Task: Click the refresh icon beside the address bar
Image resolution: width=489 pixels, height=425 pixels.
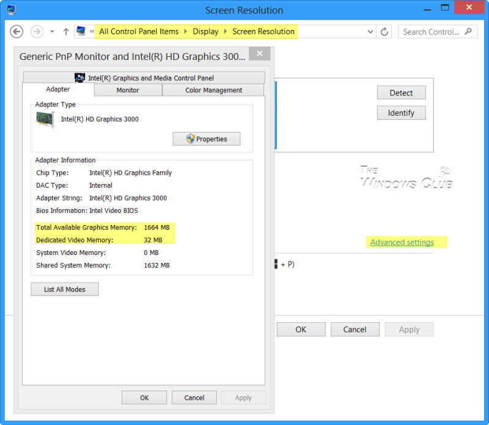Action: coord(384,31)
